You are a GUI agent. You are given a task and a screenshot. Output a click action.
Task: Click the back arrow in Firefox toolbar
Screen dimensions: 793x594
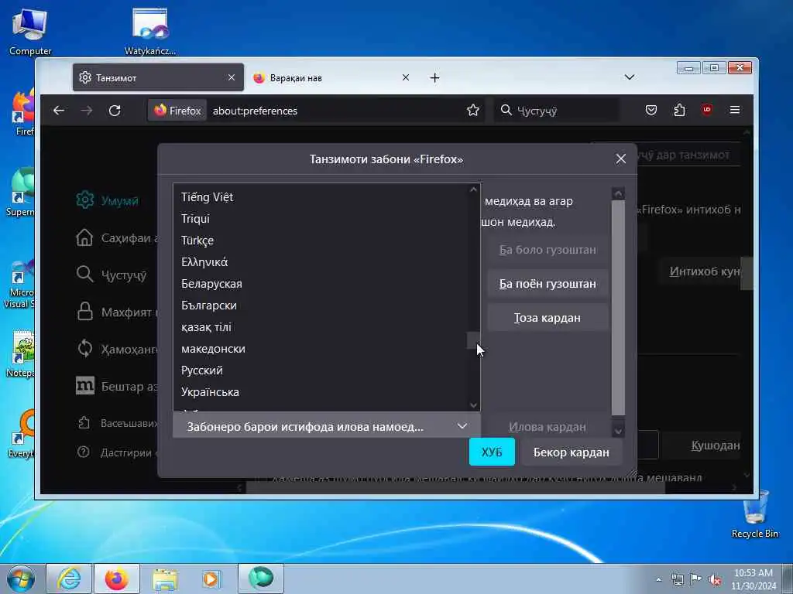click(x=59, y=110)
